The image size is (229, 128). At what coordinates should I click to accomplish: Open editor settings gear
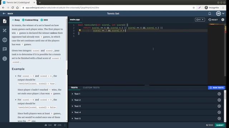[x=223, y=20]
